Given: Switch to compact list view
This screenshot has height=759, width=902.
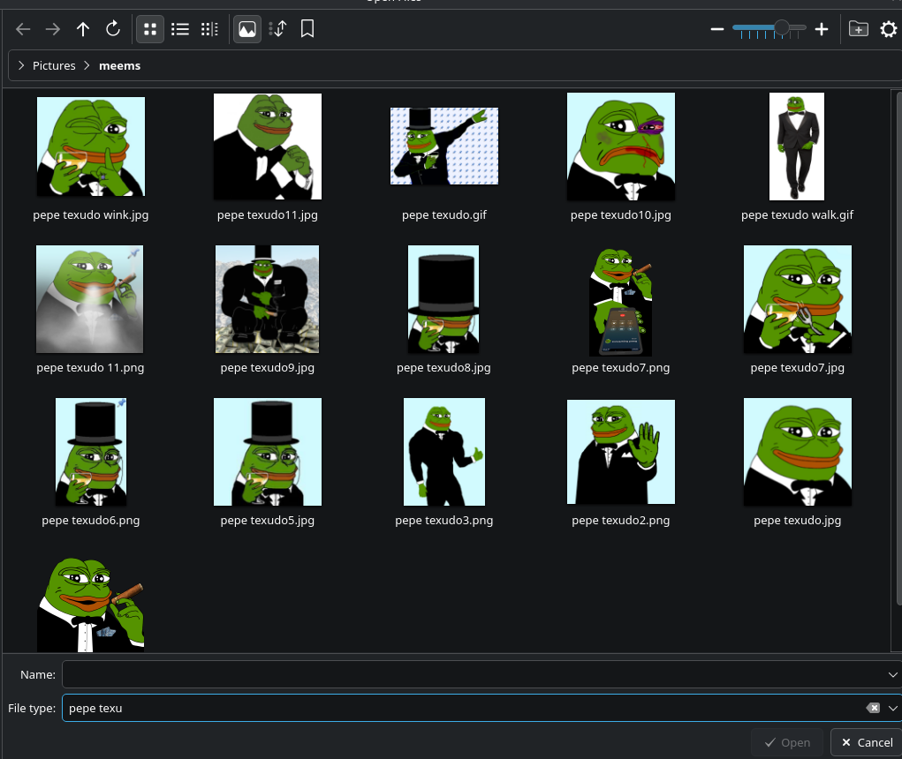Looking at the screenshot, I should [x=180, y=29].
